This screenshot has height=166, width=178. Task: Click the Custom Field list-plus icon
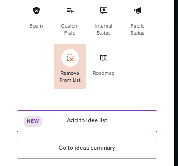coord(70,11)
